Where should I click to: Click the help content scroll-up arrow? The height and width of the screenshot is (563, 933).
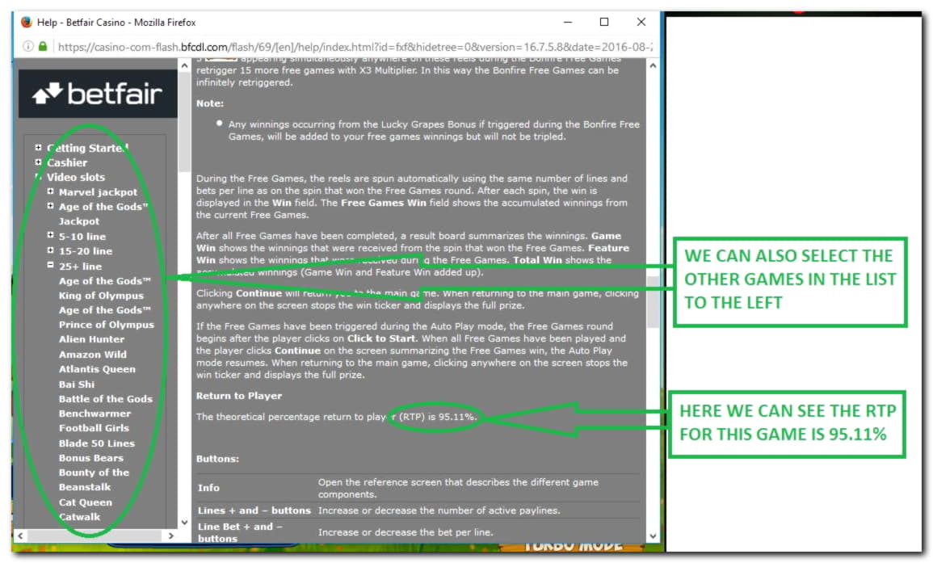[653, 65]
